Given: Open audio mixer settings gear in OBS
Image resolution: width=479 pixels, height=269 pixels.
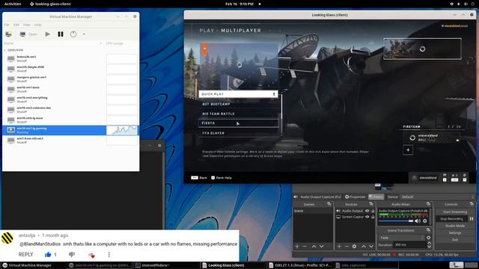Looking at the screenshot, I should 425,221.
